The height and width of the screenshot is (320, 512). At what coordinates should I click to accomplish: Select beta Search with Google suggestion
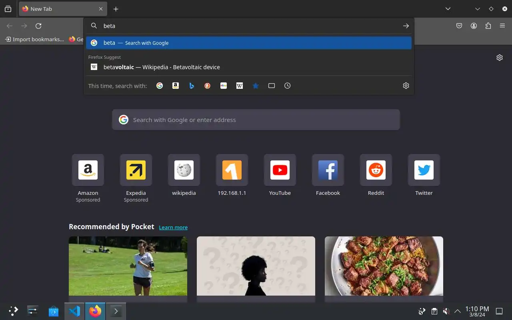coord(248,43)
